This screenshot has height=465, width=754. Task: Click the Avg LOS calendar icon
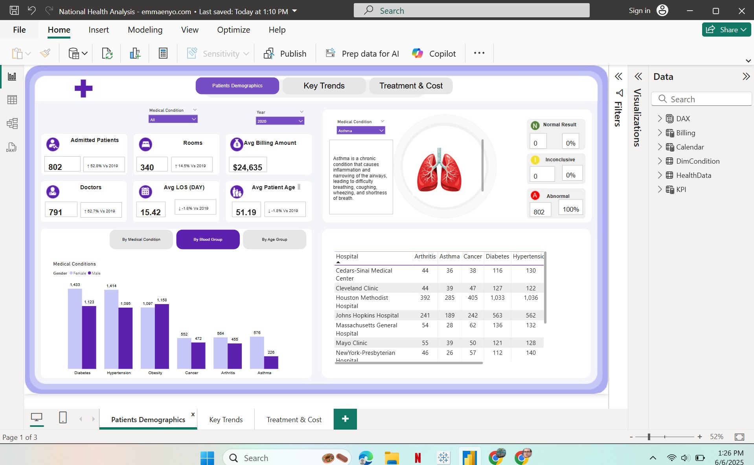coord(145,192)
